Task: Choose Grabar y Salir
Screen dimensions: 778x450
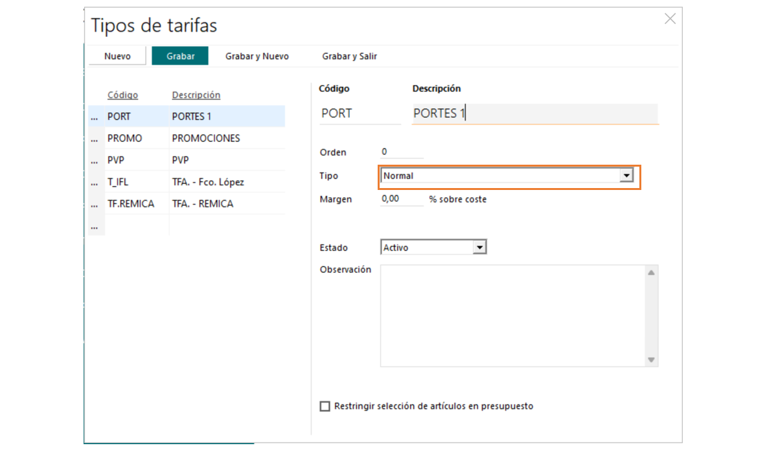Action: click(349, 56)
